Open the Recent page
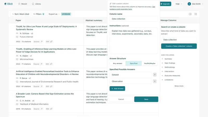The width and height of the screenshot is (208, 117). pyautogui.click(x=23, y=4)
